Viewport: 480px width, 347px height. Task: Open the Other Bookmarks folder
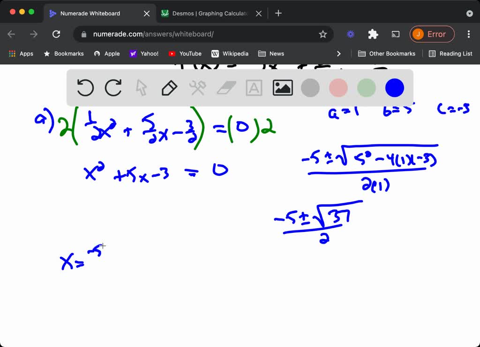click(386, 53)
